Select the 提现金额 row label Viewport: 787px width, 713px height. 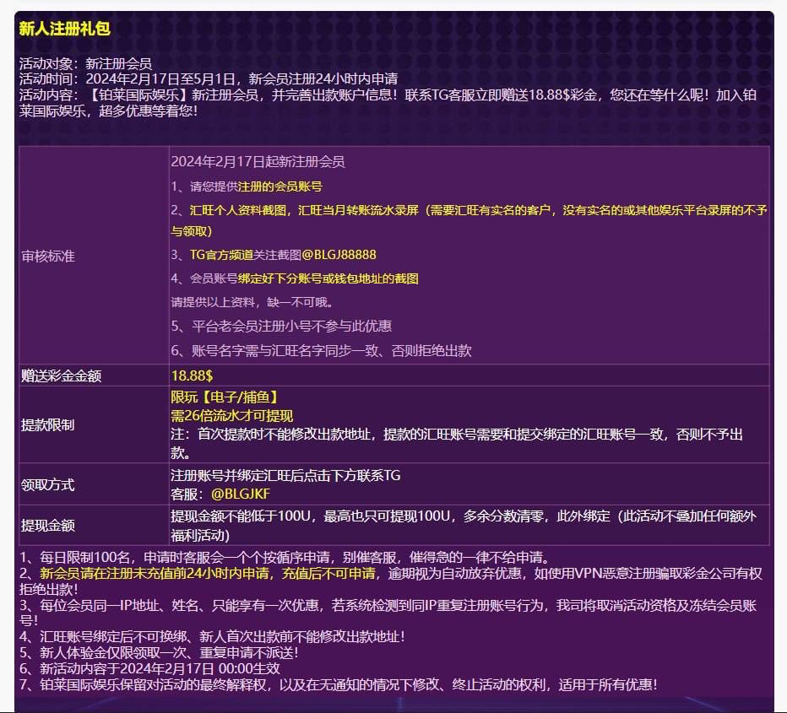pyautogui.click(x=48, y=526)
